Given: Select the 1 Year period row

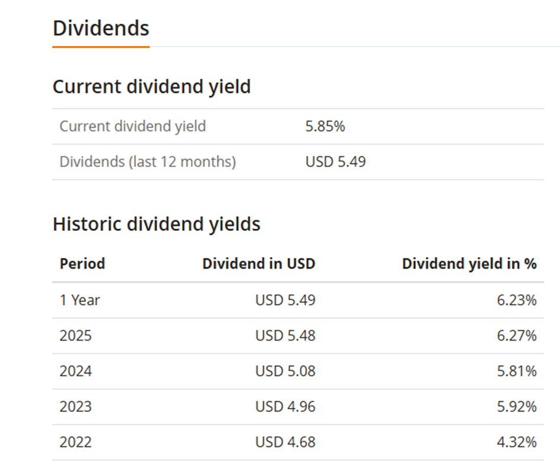Looking at the screenshot, I should [x=80, y=300].
